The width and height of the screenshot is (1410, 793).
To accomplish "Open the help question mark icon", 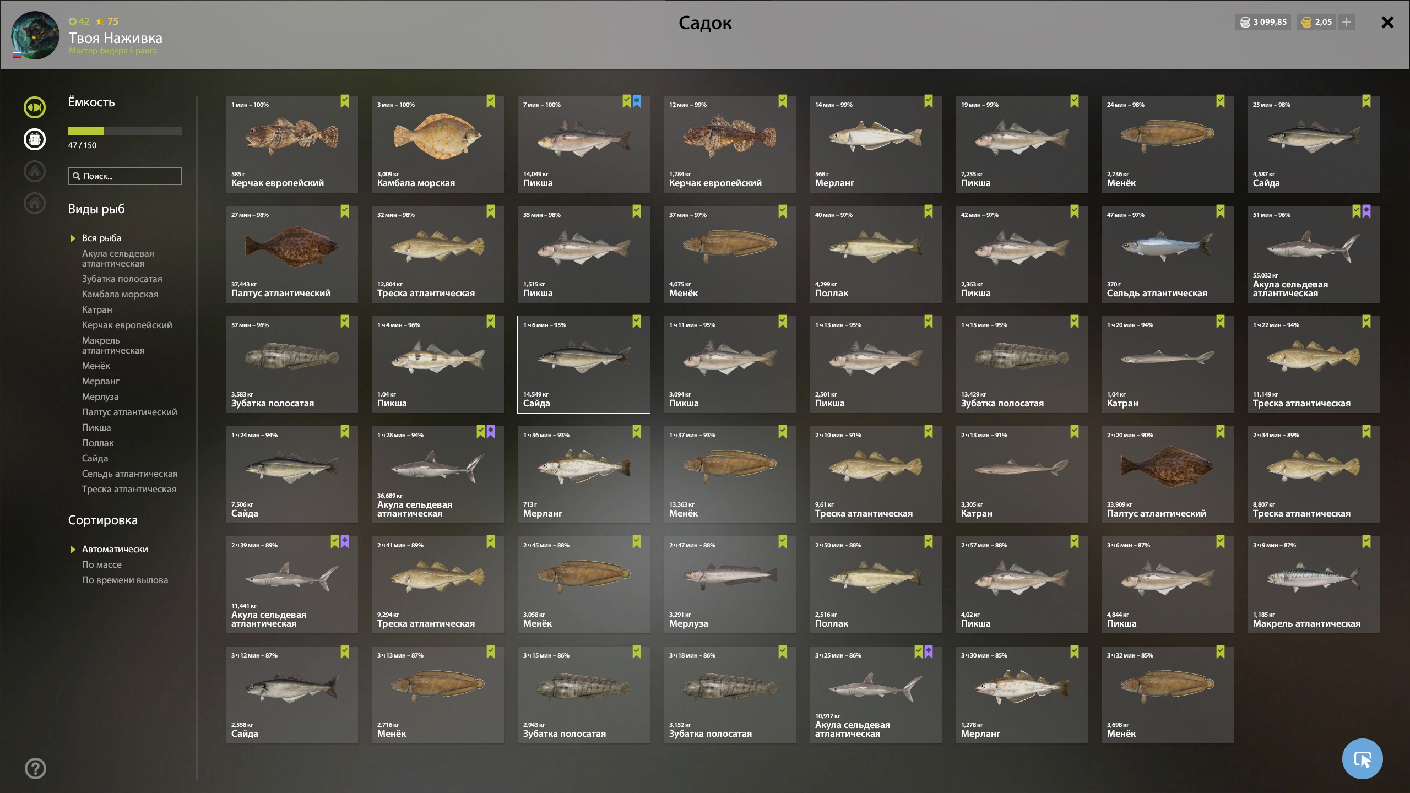I will tap(35, 768).
